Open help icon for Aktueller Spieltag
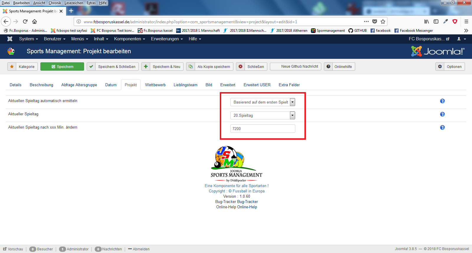 [442, 114]
